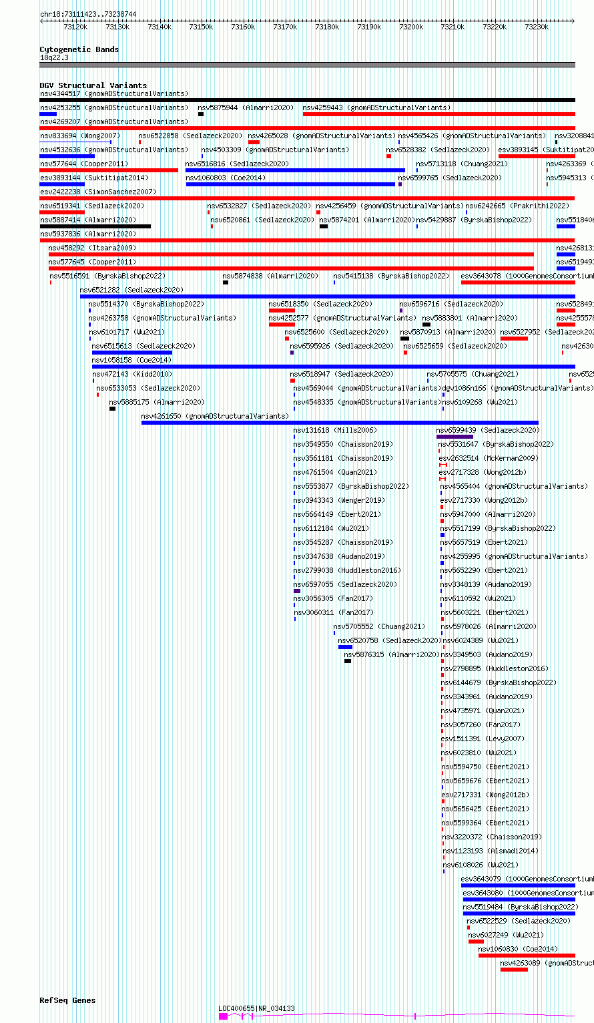Select nsv5514370 (ByrskaBishop2022) variant
This screenshot has width=594, height=1023.
click(x=147, y=304)
